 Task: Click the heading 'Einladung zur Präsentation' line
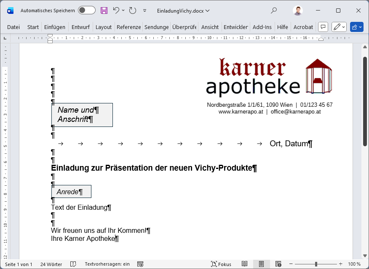[x=154, y=168]
